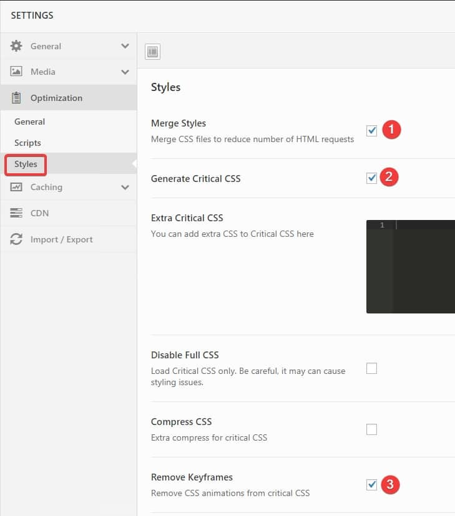
Task: Click 'You can add extra CSS' description
Action: 232,234
